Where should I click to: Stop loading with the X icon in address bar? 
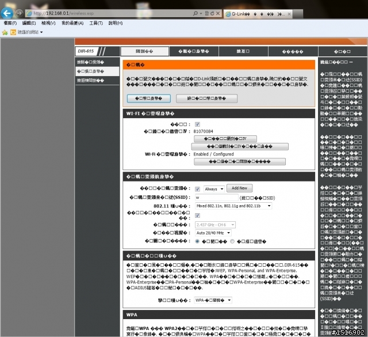(x=218, y=13)
